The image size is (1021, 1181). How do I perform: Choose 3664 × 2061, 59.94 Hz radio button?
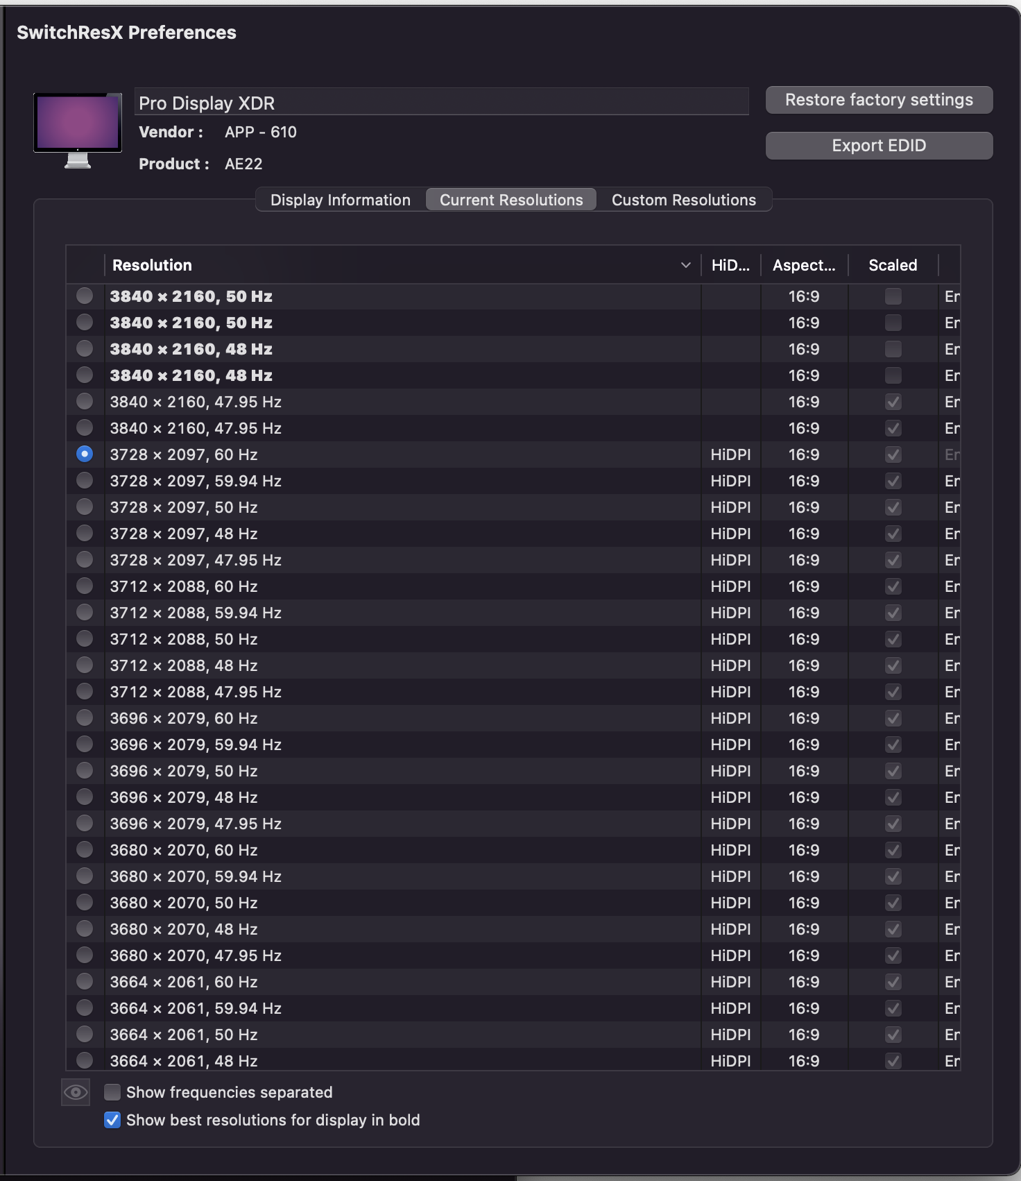[85, 1008]
